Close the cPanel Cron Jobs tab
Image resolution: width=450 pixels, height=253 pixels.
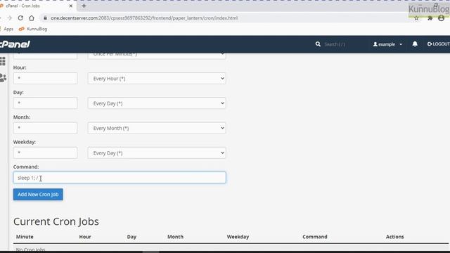pos(70,6)
